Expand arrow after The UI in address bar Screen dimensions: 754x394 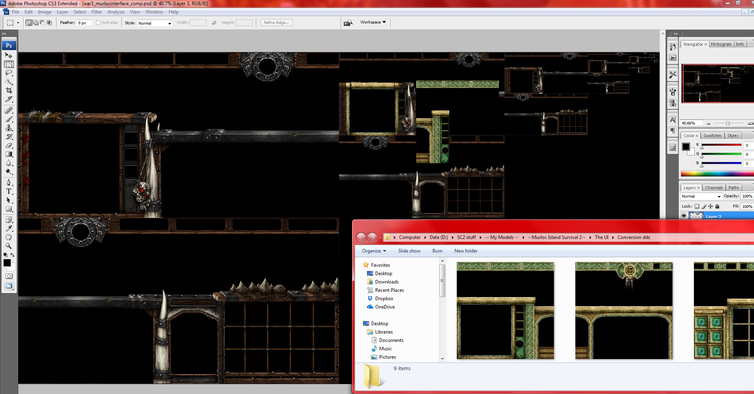click(613, 237)
